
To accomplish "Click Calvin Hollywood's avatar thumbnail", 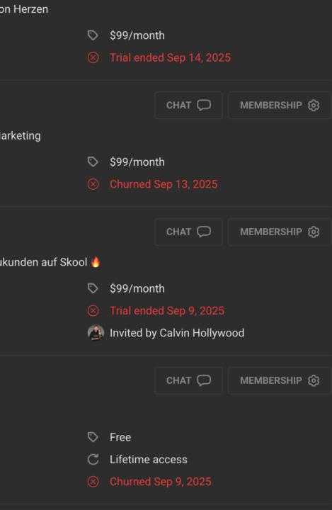I will (96, 333).
